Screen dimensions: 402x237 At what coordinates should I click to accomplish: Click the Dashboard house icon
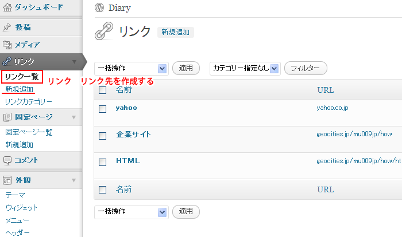tap(7, 8)
